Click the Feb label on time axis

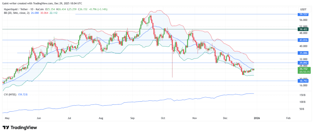288,118
